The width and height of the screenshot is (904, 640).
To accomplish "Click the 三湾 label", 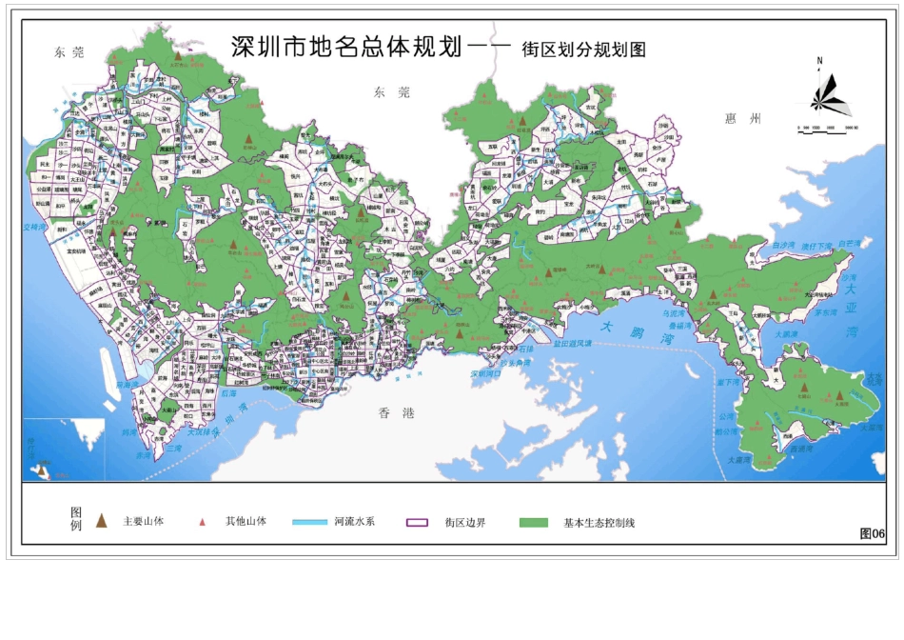I will pos(173,449).
